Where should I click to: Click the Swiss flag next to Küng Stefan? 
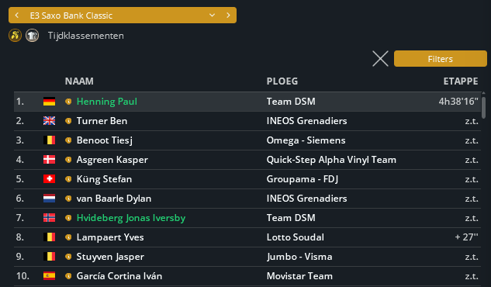pos(49,179)
